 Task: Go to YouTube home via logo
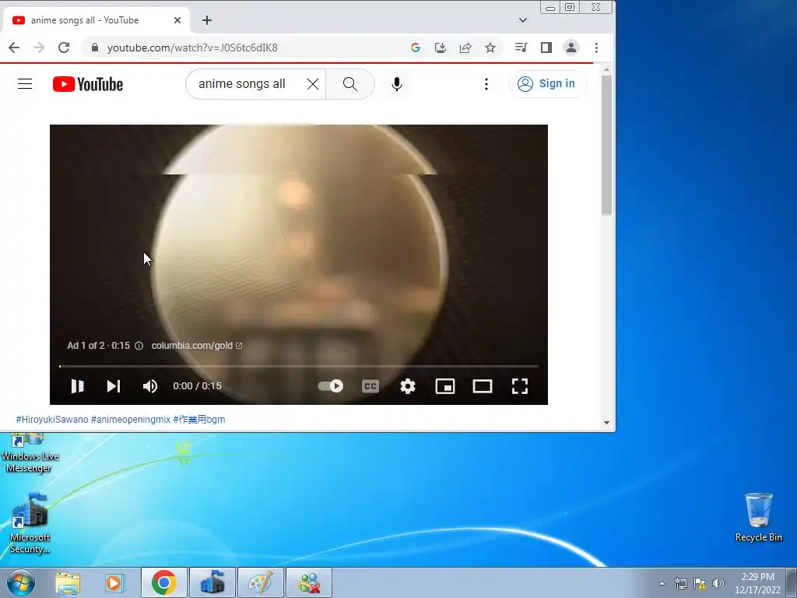pos(88,84)
